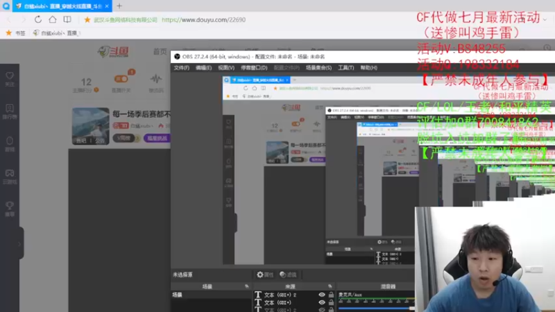Click the 麦克风/Aux blue volume slider
Image resolution: width=555 pixels, height=312 pixels.
376,309
